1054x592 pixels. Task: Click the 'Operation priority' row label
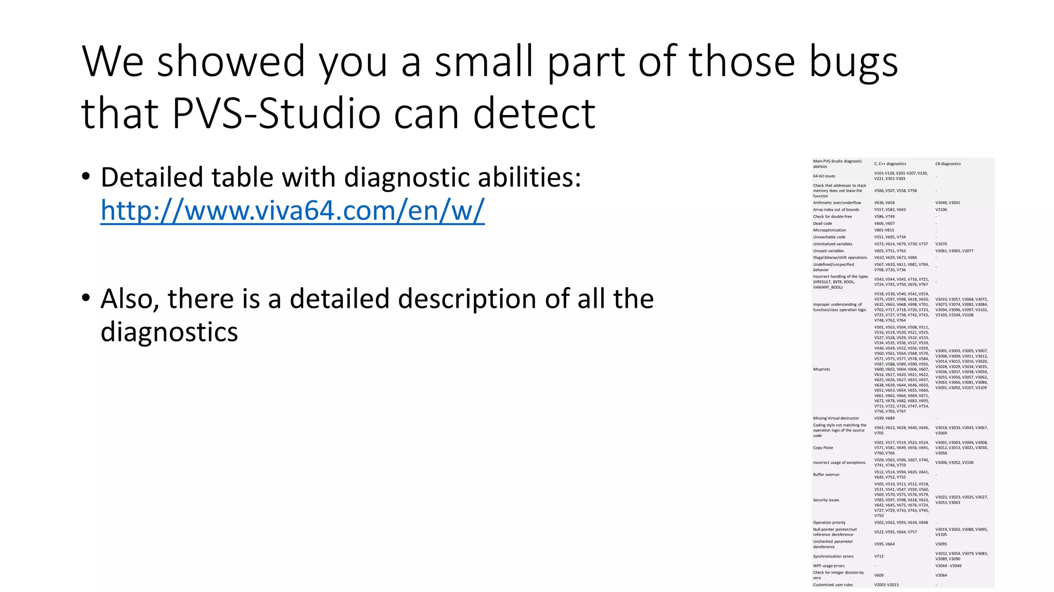click(829, 523)
